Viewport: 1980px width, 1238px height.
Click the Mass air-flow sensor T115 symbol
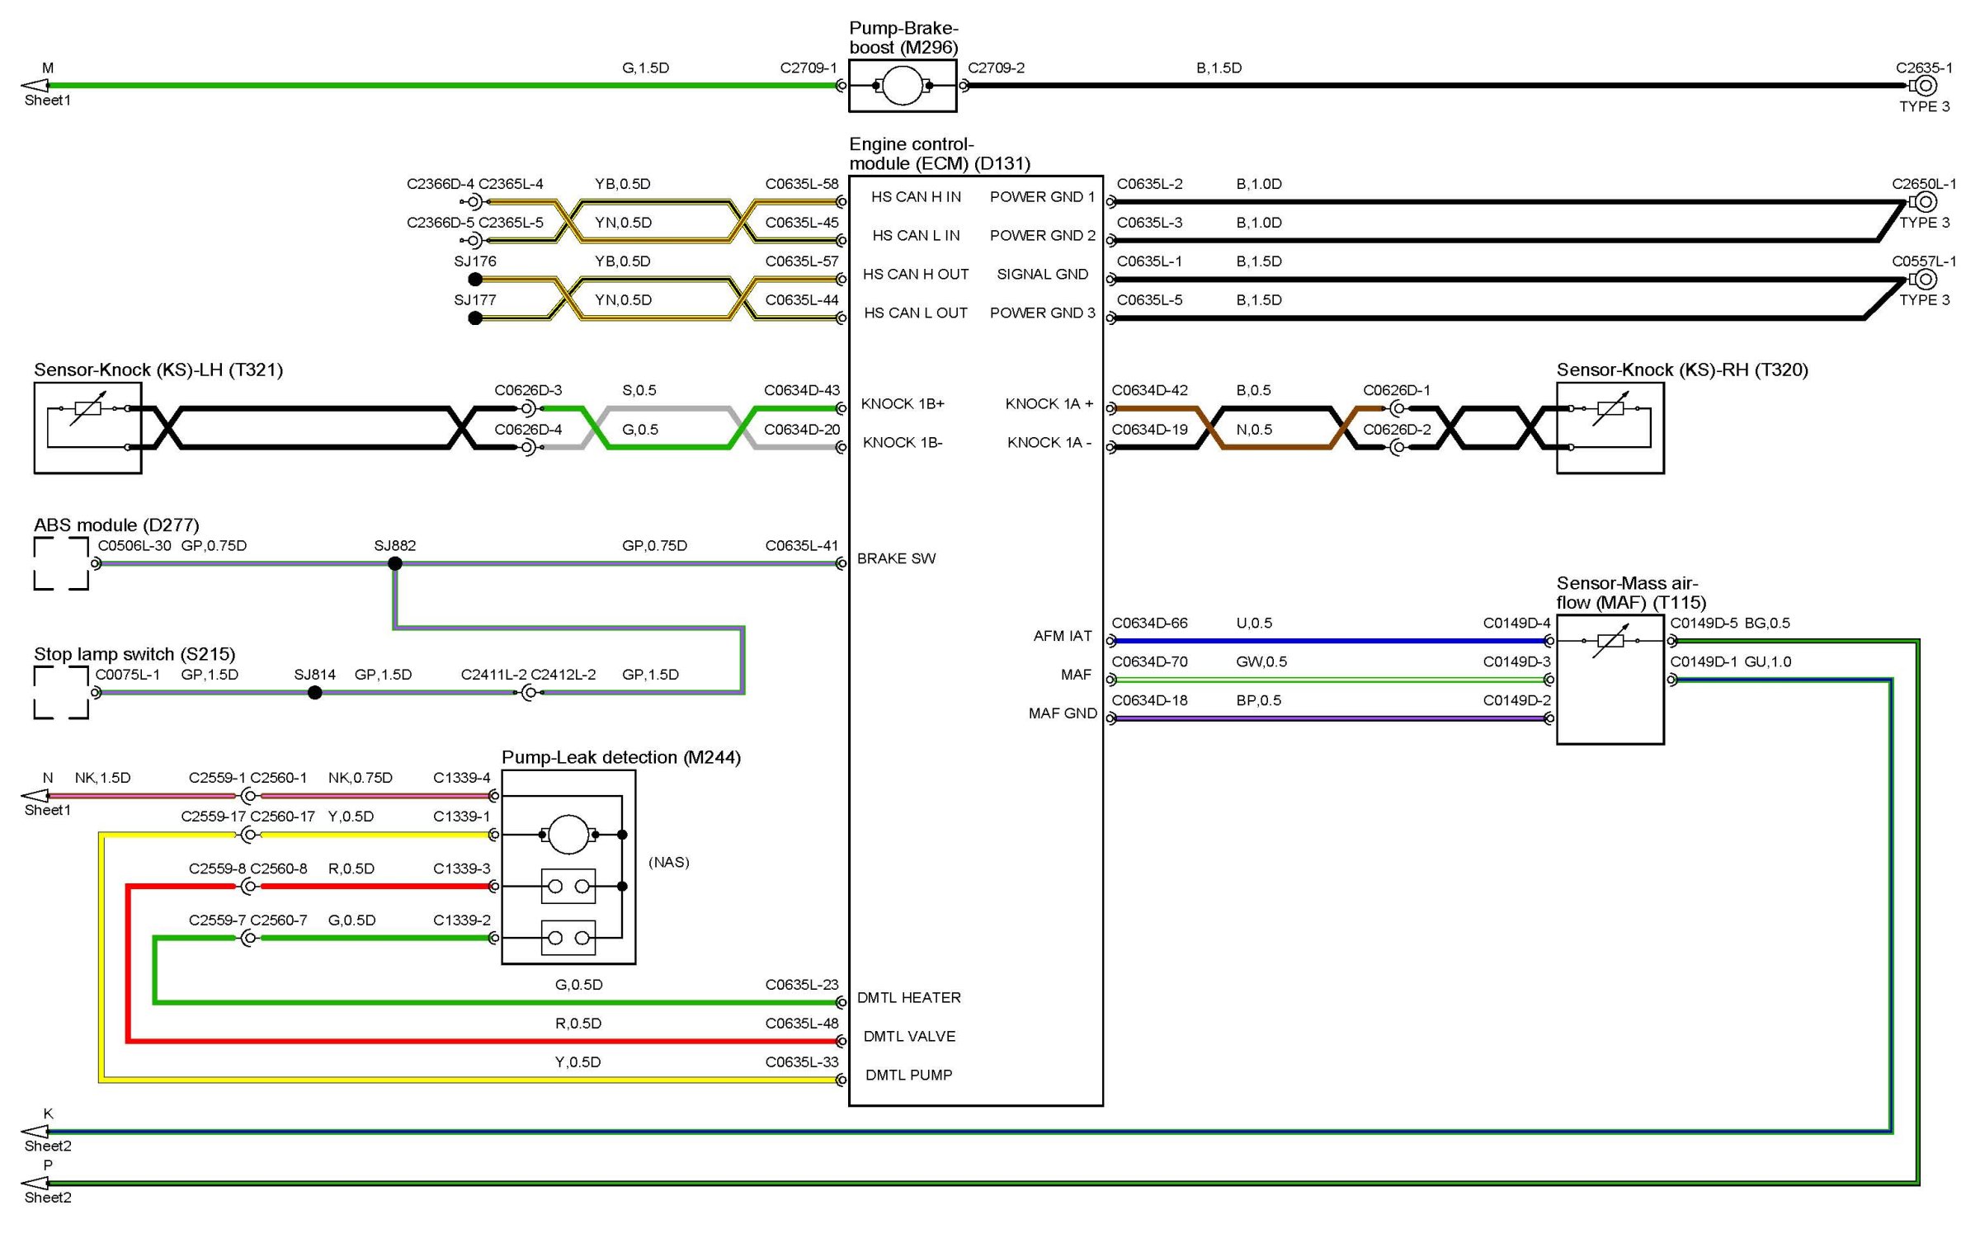coord(1610,679)
